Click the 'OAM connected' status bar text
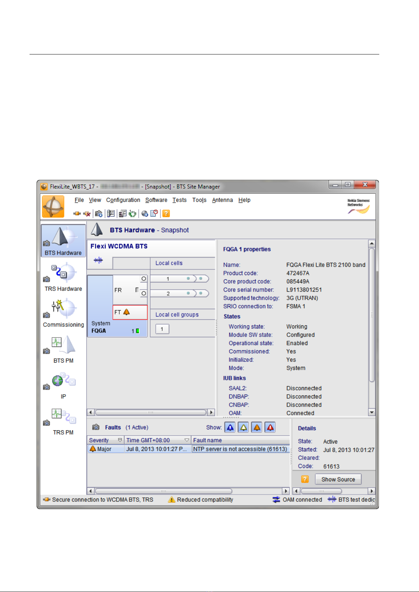Image resolution: width=419 pixels, height=592 pixels. [x=302, y=500]
